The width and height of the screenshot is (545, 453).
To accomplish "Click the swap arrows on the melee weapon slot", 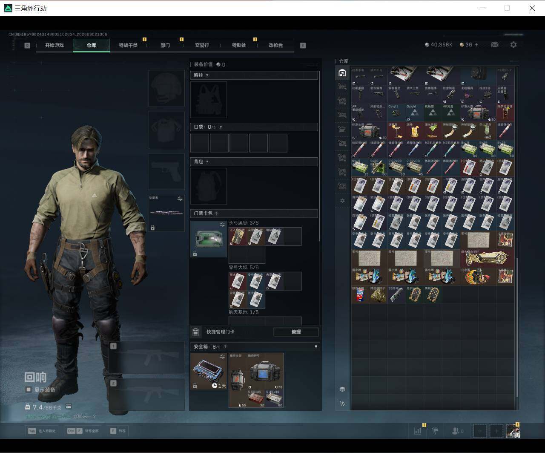I will (180, 199).
